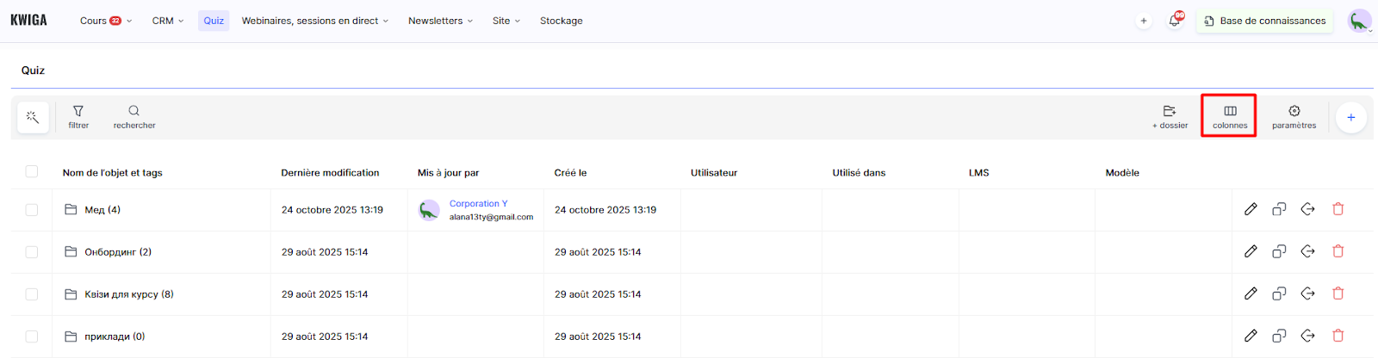Open the CRM dropdown menu

(x=168, y=21)
